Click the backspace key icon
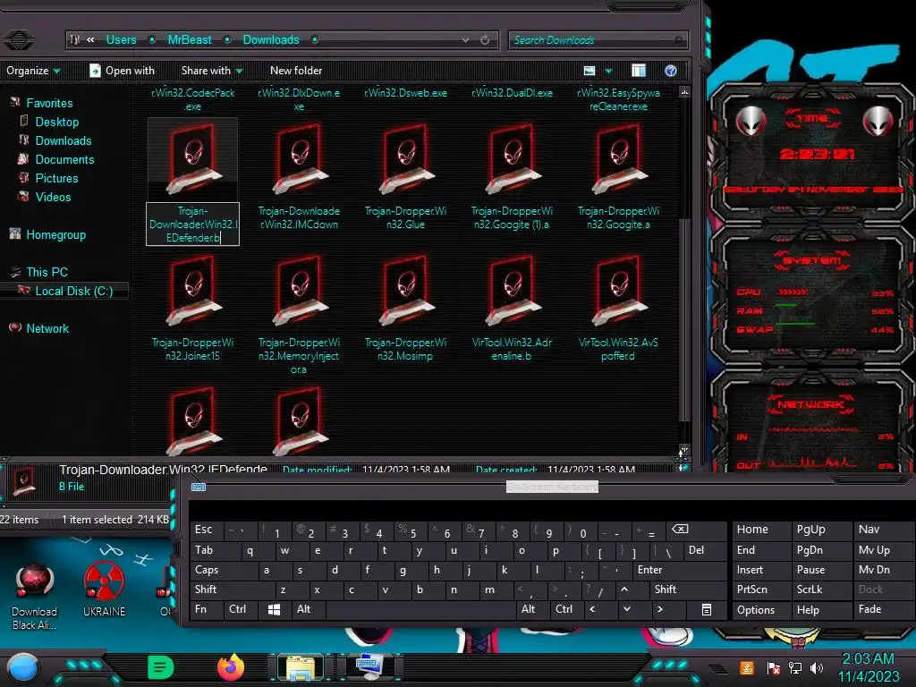Image resolution: width=916 pixels, height=687 pixels. tap(680, 530)
